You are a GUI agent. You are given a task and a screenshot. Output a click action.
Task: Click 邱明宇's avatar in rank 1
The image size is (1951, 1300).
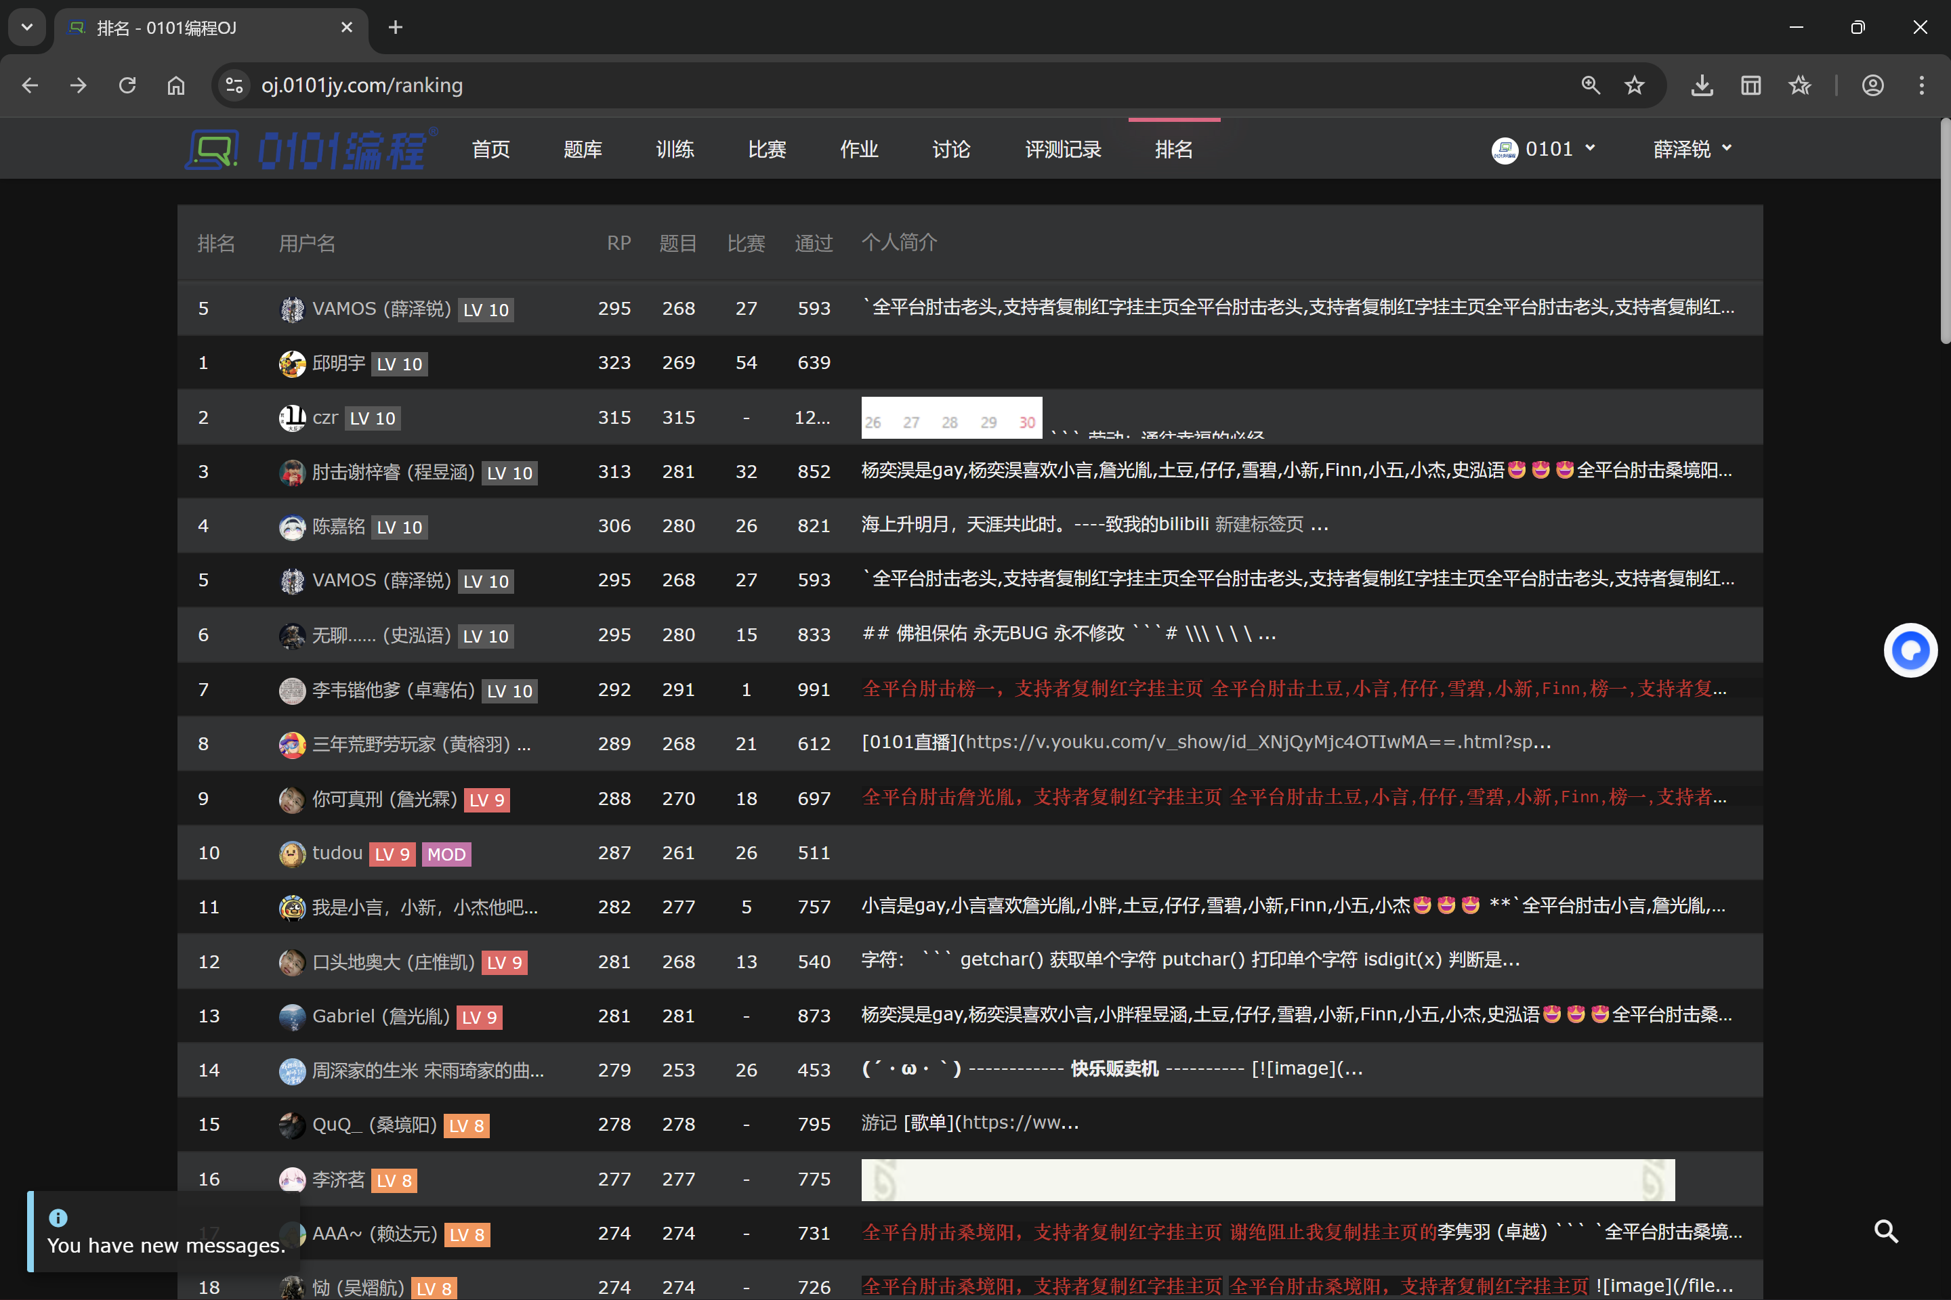[292, 363]
